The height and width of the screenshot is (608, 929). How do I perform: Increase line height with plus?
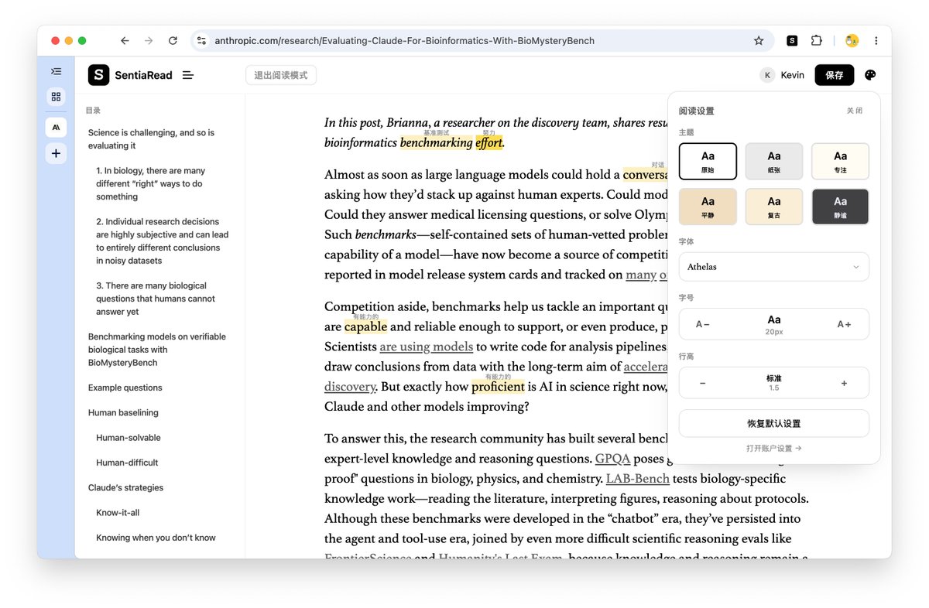(x=845, y=383)
